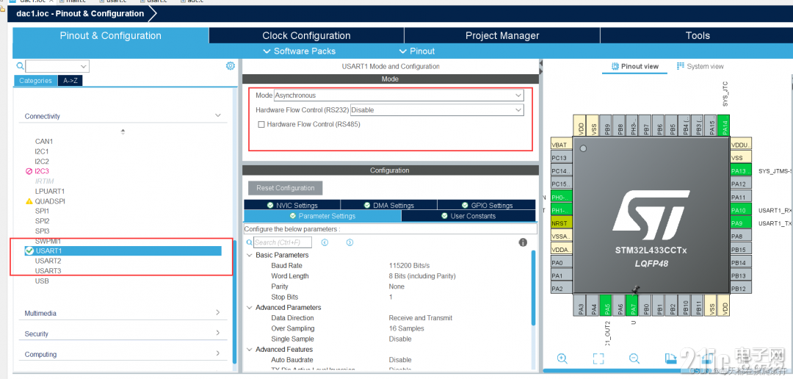Open the DMA Settings tab
This screenshot has width=793, height=379.
tap(389, 205)
